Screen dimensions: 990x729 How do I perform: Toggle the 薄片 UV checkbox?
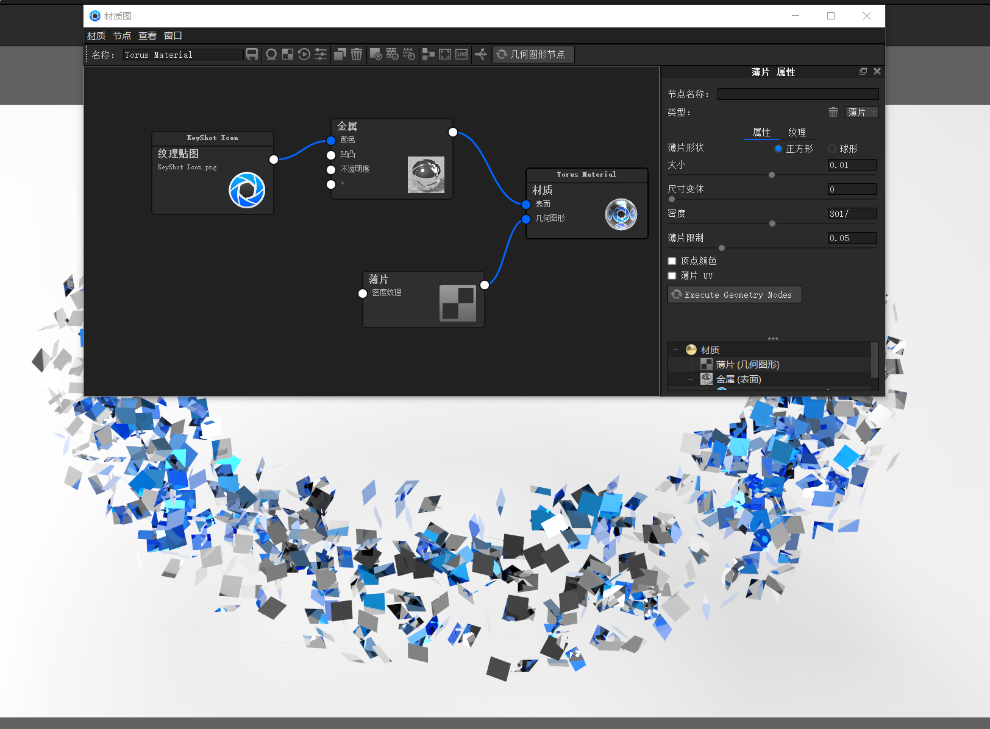[672, 276]
